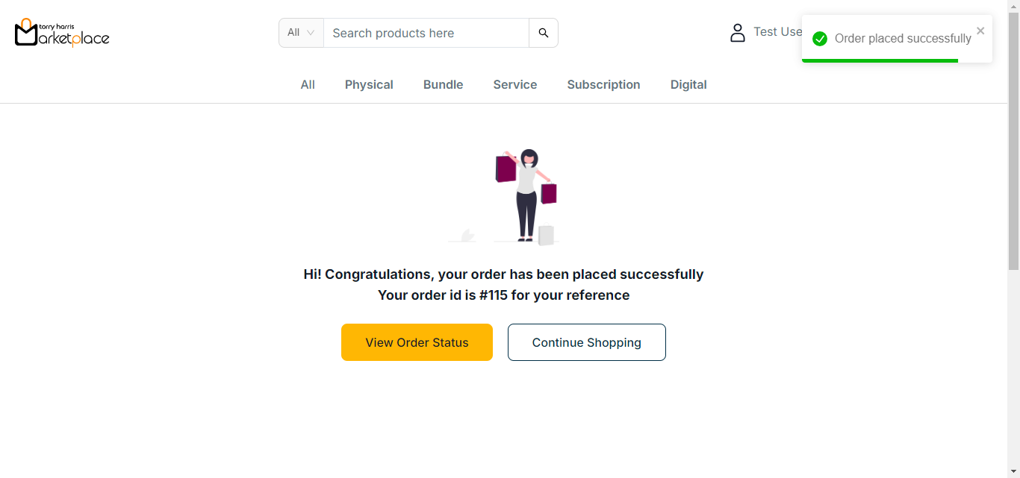Dismiss the Order placed successfully notification
This screenshot has width=1020, height=478.
(x=980, y=31)
